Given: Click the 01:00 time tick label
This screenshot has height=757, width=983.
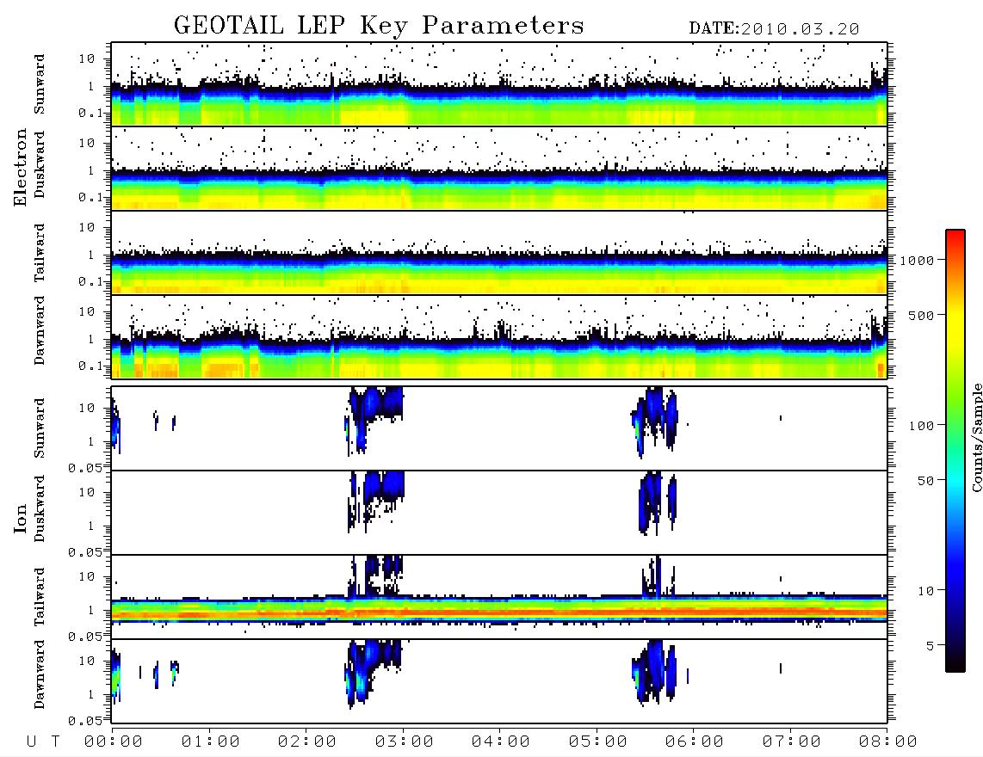Looking at the screenshot, I should coord(211,742).
